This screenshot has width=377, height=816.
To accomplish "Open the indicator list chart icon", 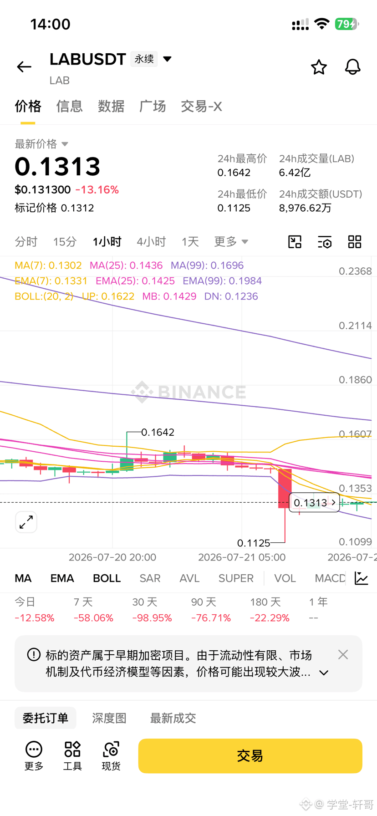I will [362, 578].
